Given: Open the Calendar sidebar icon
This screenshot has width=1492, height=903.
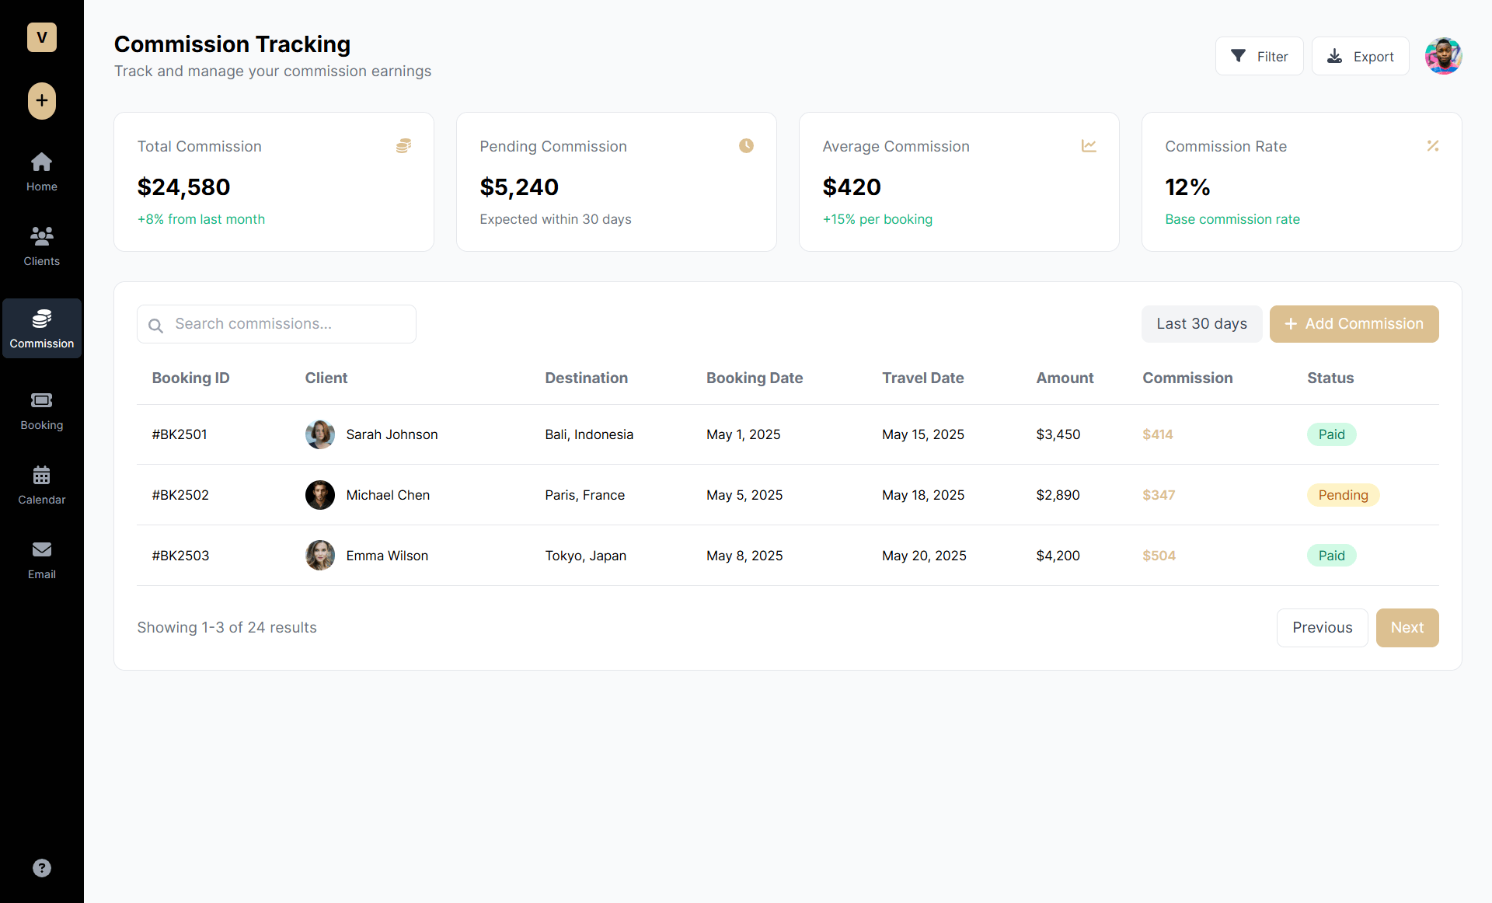Looking at the screenshot, I should click(41, 475).
